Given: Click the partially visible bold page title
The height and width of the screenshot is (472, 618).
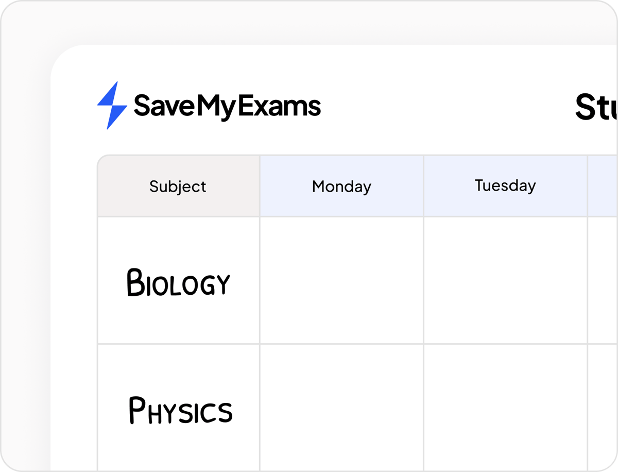Looking at the screenshot, I should click(596, 107).
